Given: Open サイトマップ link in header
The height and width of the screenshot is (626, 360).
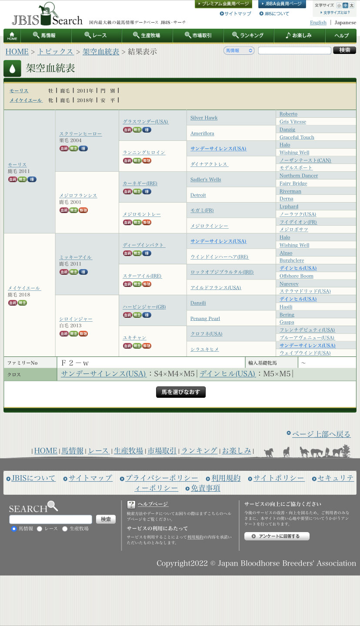Looking at the screenshot, I should [x=238, y=13].
